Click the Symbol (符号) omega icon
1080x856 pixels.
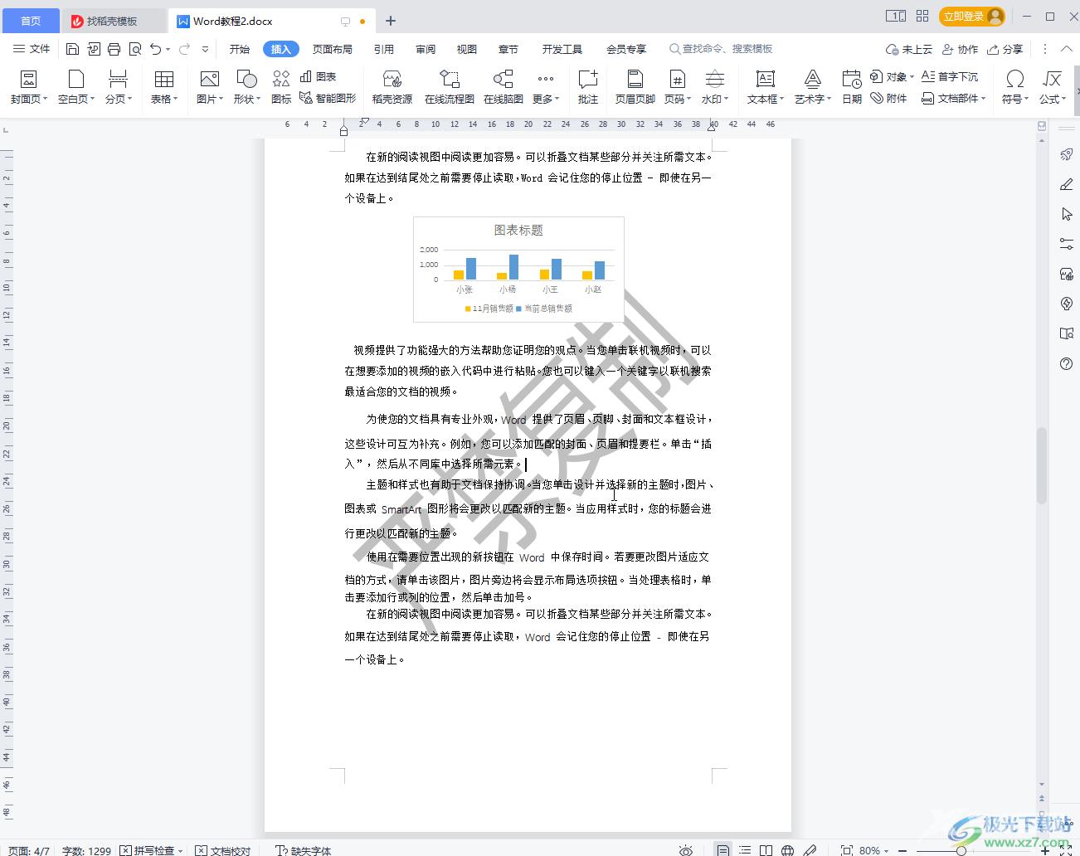tap(1014, 80)
